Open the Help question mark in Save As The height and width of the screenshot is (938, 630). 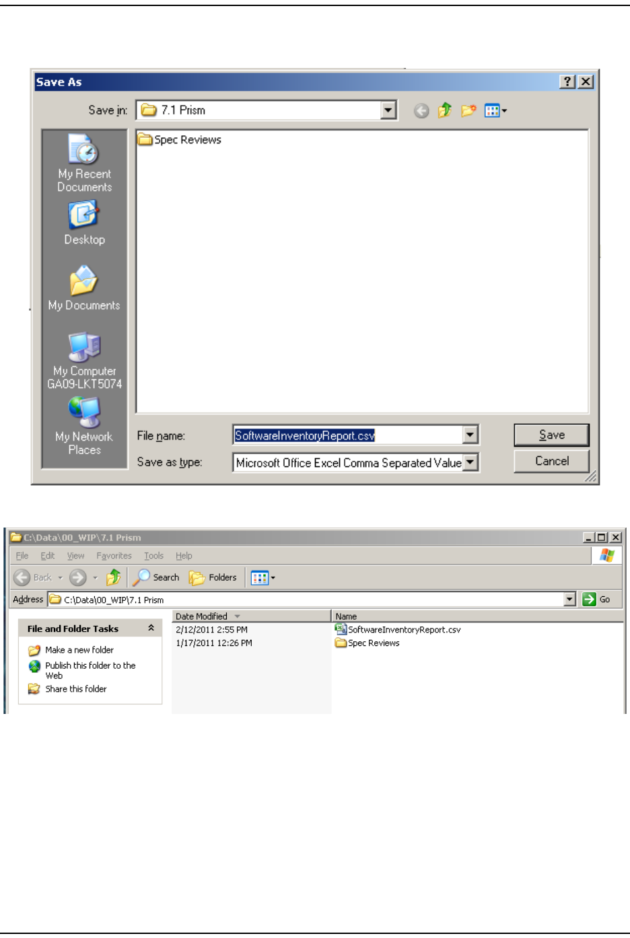click(x=567, y=81)
